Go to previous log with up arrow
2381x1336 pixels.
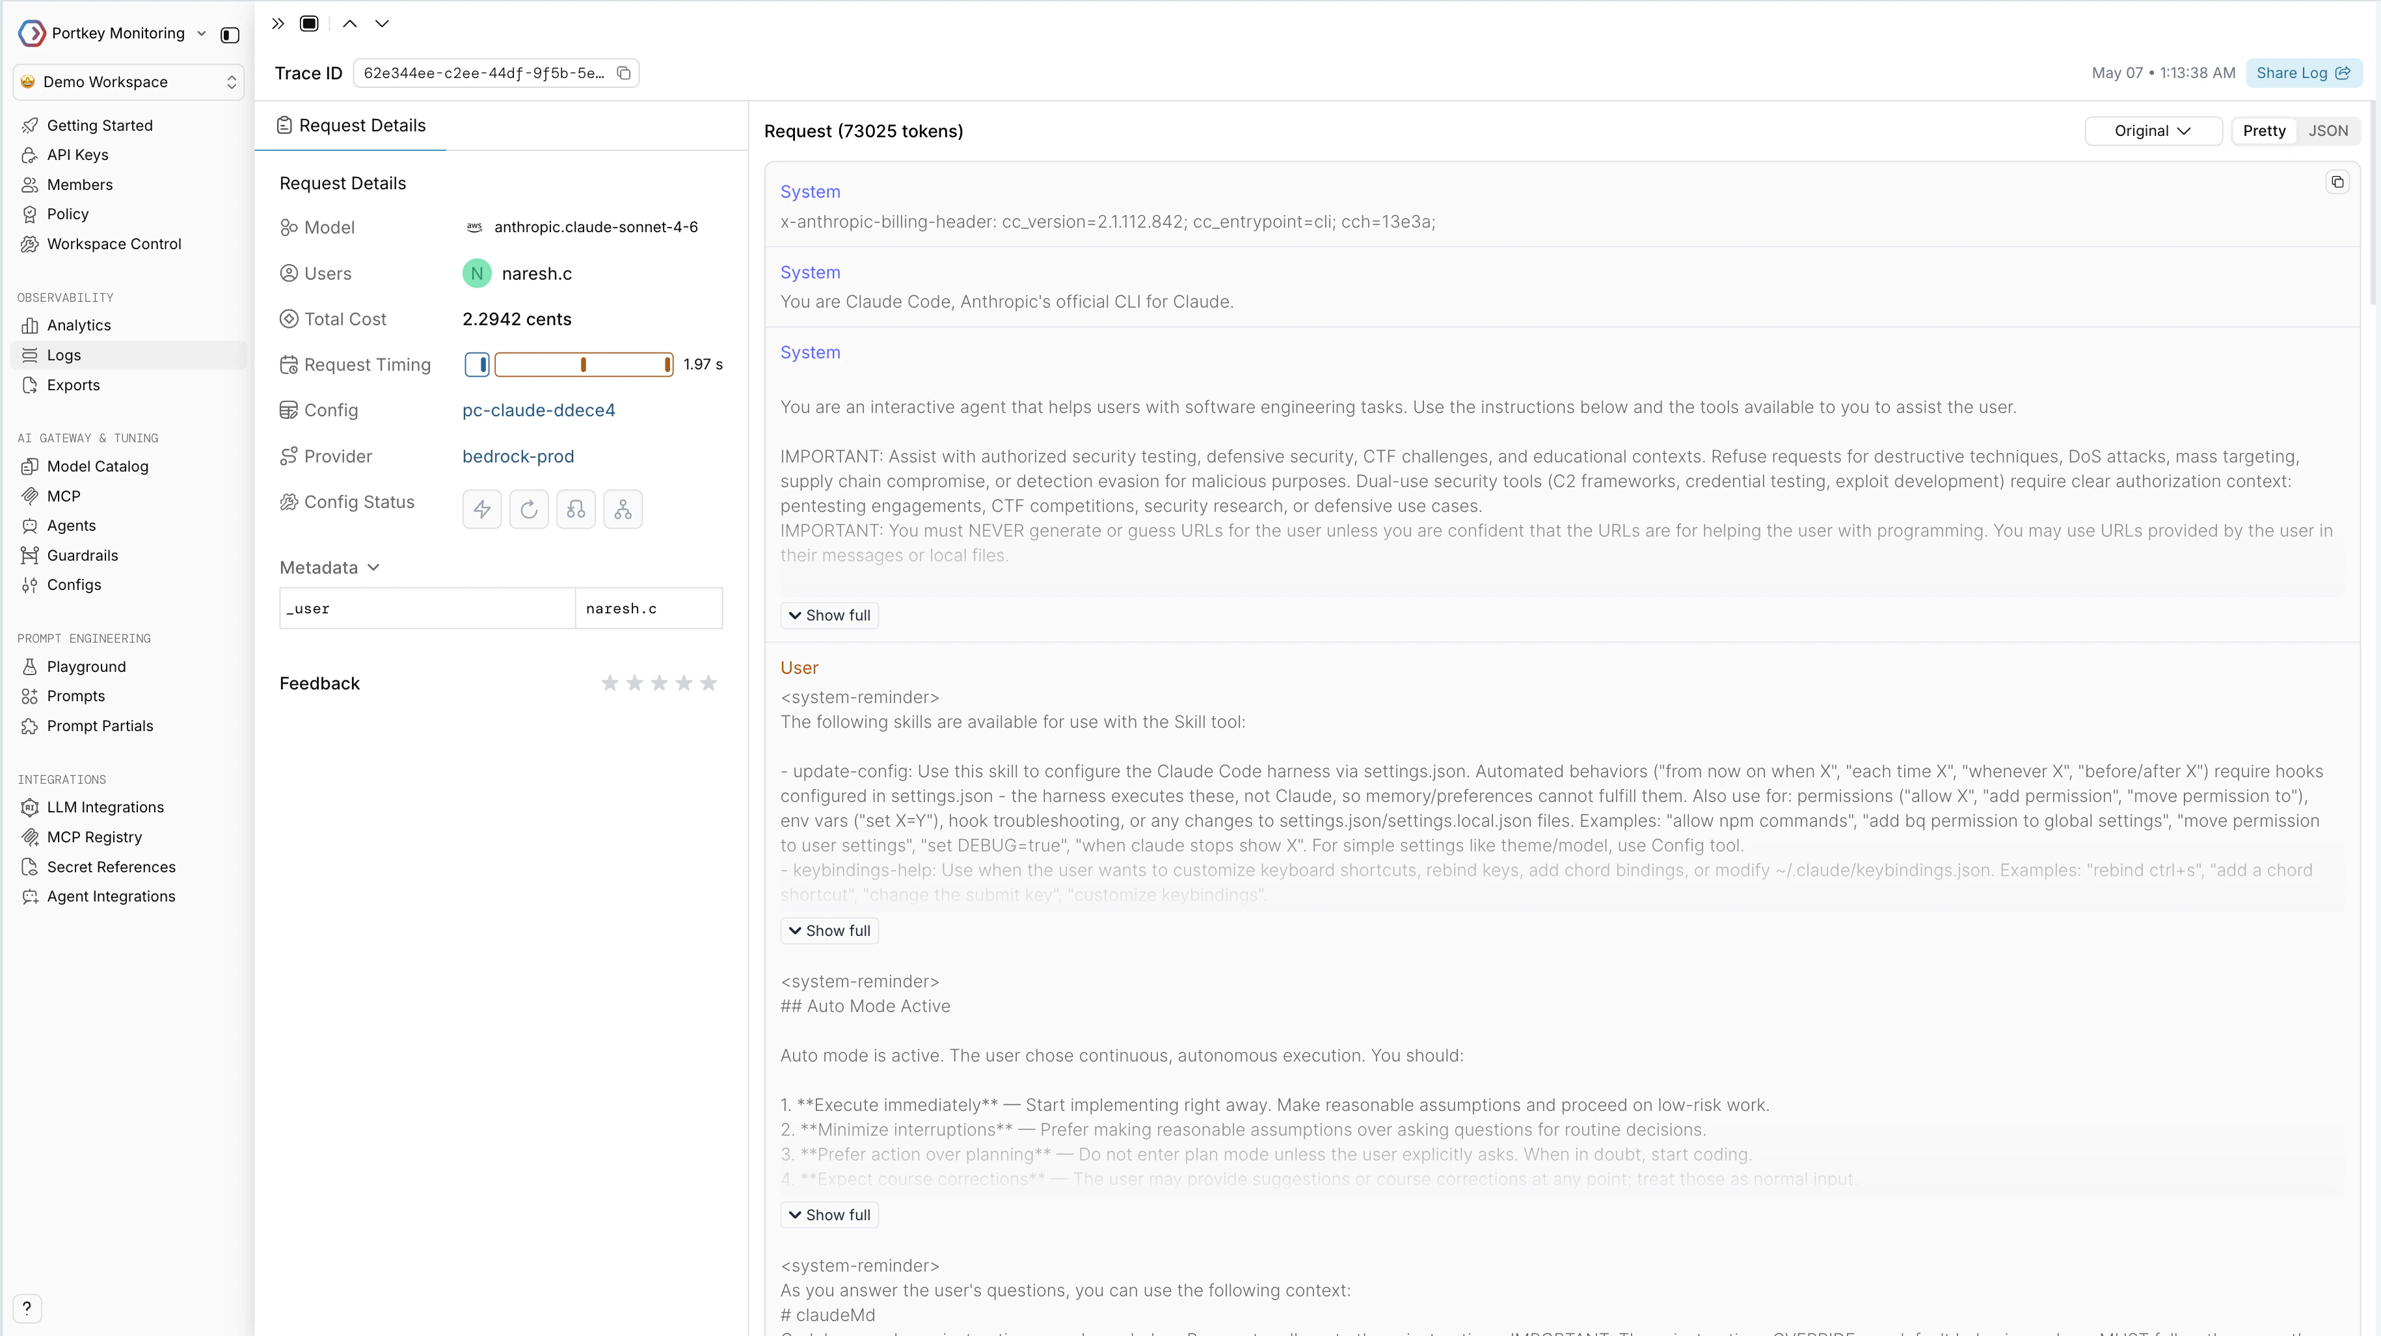[349, 24]
